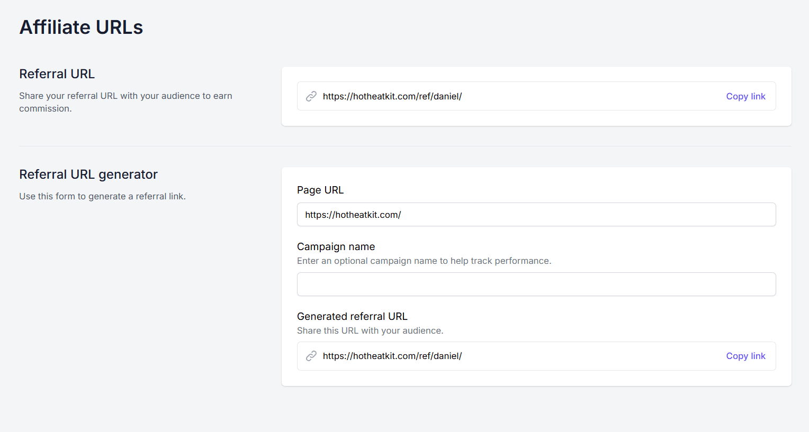The width and height of the screenshot is (809, 432).
Task: Copy link for the top Referral URL
Action: point(745,96)
